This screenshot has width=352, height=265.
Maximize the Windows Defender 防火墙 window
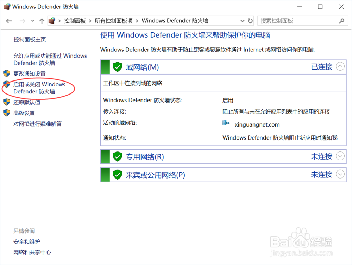pos(320,7)
